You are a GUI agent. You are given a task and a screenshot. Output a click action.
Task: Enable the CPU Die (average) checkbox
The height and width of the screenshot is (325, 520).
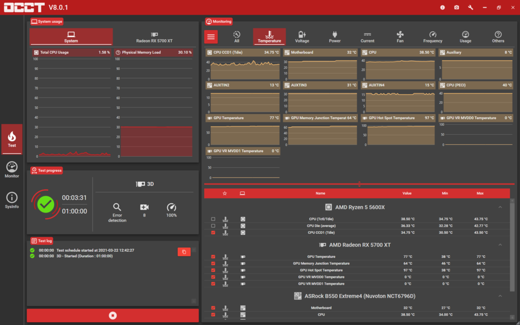tap(213, 226)
